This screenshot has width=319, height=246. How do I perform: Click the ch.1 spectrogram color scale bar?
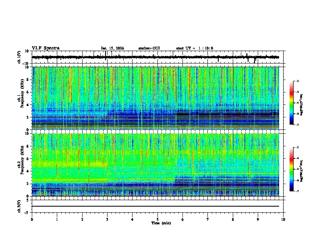[292, 103]
